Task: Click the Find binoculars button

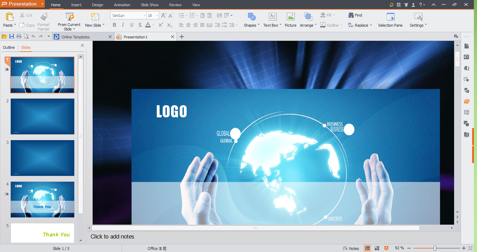Action: point(355,15)
